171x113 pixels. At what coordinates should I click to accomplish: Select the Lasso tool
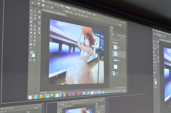coord(31,14)
